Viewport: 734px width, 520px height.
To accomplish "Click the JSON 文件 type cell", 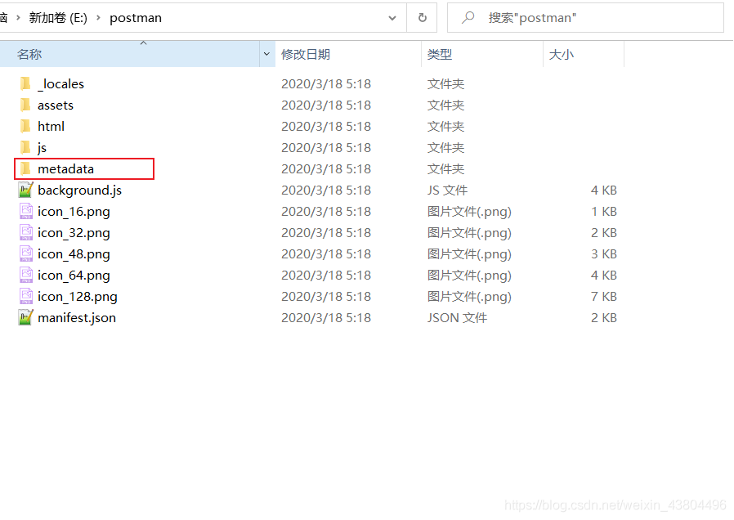I will pos(457,318).
